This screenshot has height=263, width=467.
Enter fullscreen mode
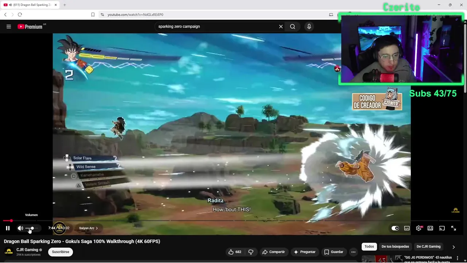pyautogui.click(x=454, y=228)
